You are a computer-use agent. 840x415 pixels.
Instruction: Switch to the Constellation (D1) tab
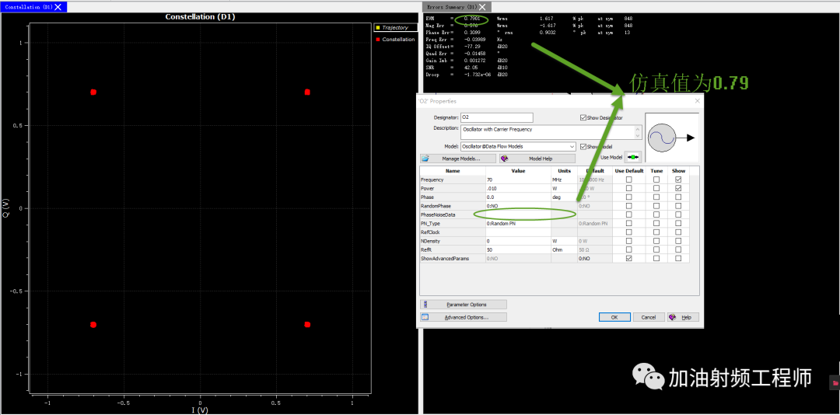pyautogui.click(x=29, y=7)
